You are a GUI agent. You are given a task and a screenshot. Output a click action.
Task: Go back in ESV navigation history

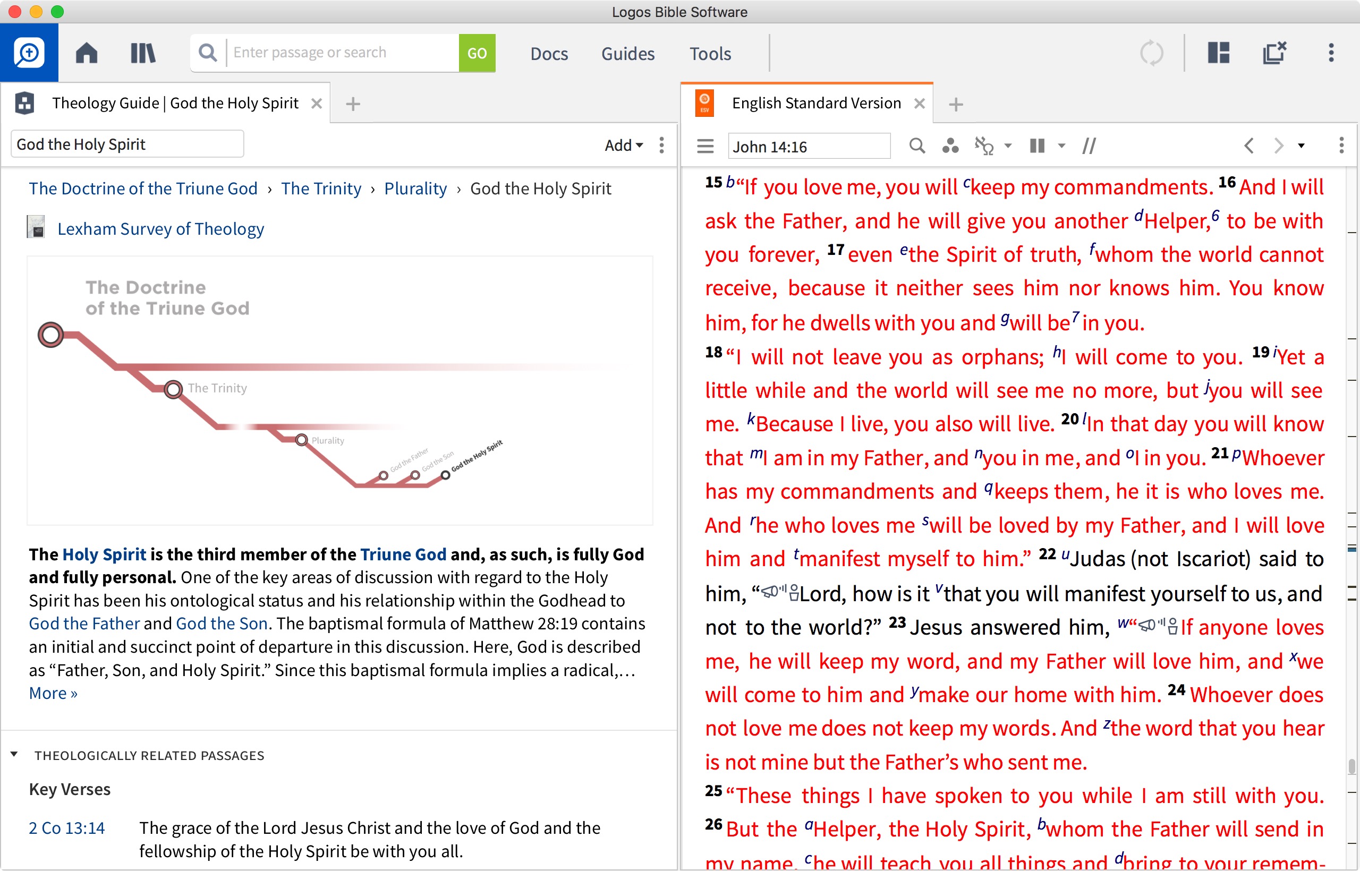tap(1249, 146)
